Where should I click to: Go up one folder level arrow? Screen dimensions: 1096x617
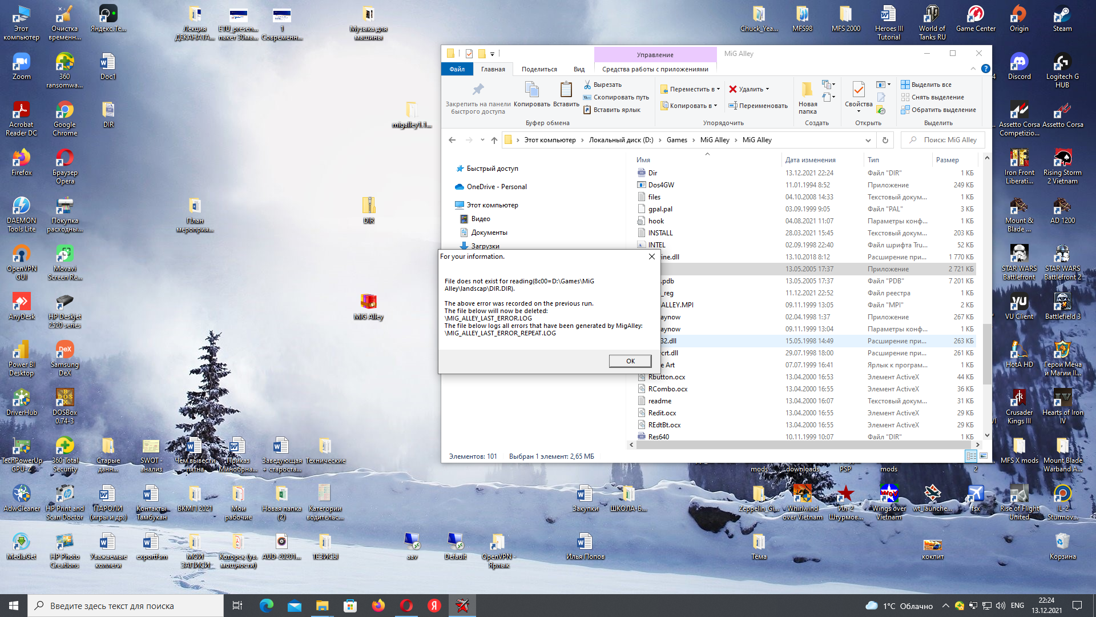click(494, 140)
